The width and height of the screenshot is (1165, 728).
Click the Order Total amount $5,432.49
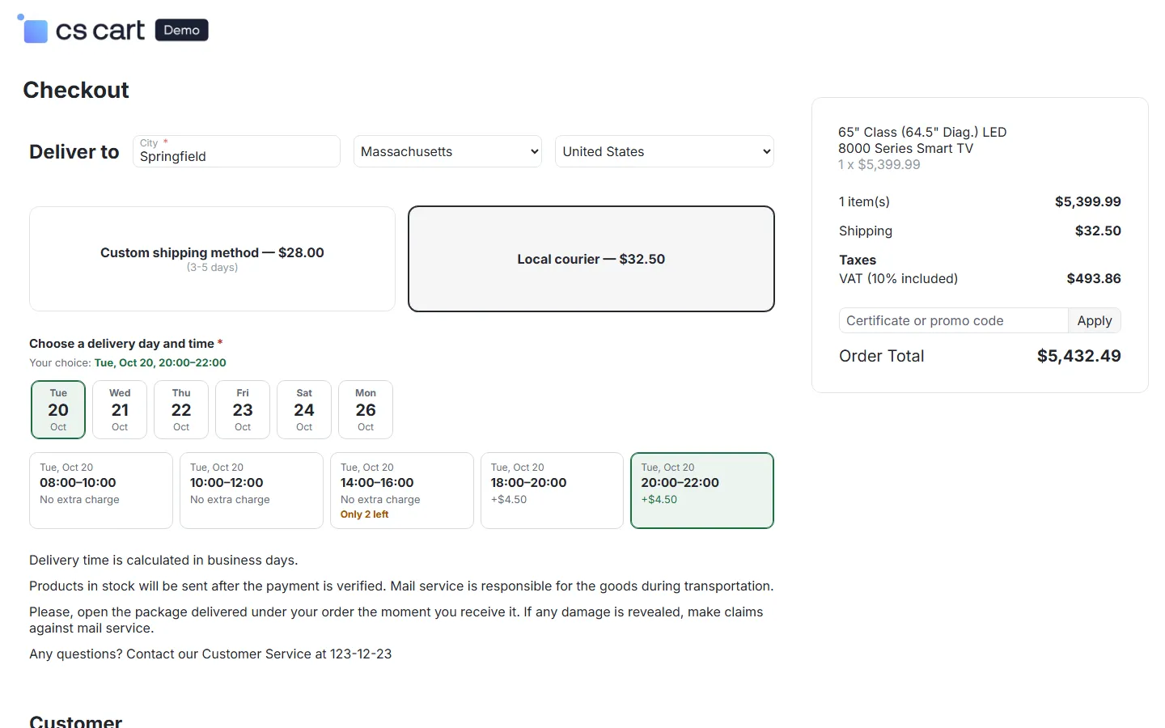click(1079, 356)
